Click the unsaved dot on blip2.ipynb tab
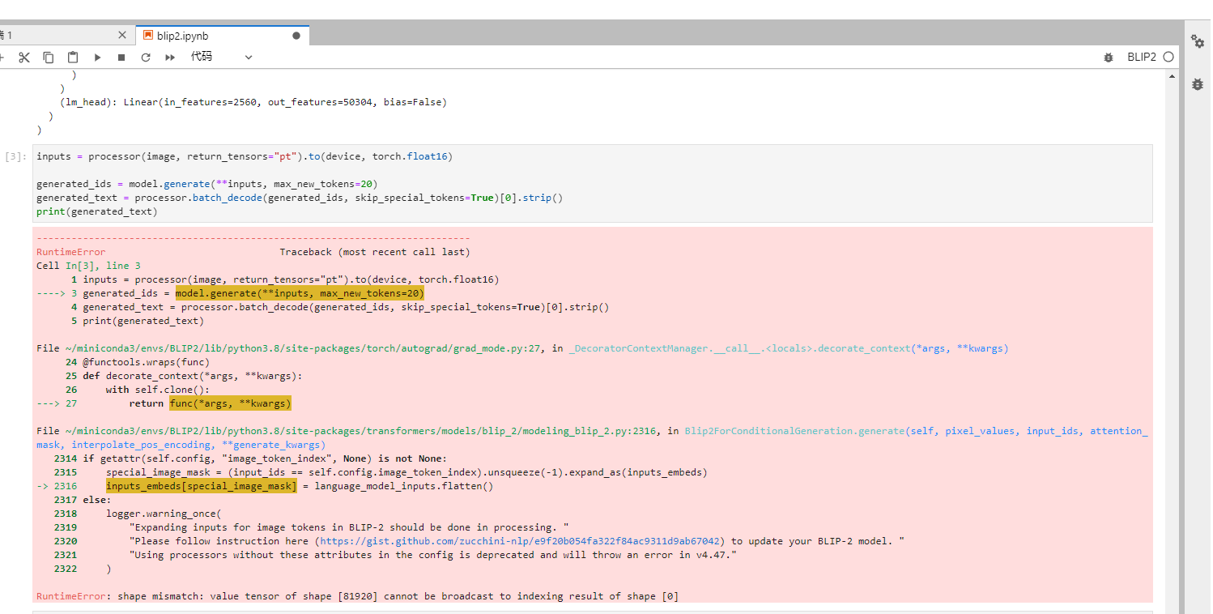1213x614 pixels. click(296, 36)
